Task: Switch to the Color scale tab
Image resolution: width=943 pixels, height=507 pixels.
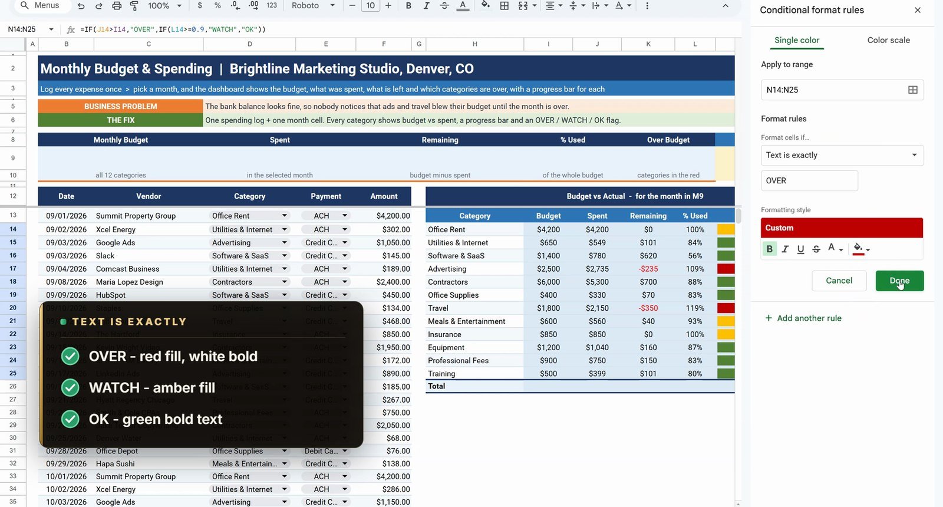Action: pos(888,40)
